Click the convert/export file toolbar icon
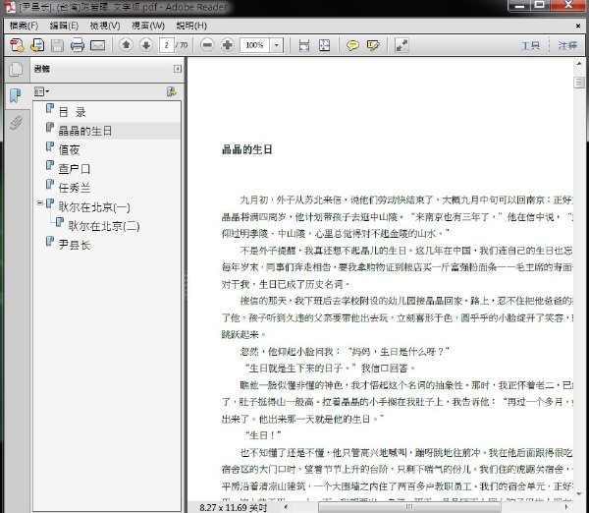 click(x=37, y=45)
